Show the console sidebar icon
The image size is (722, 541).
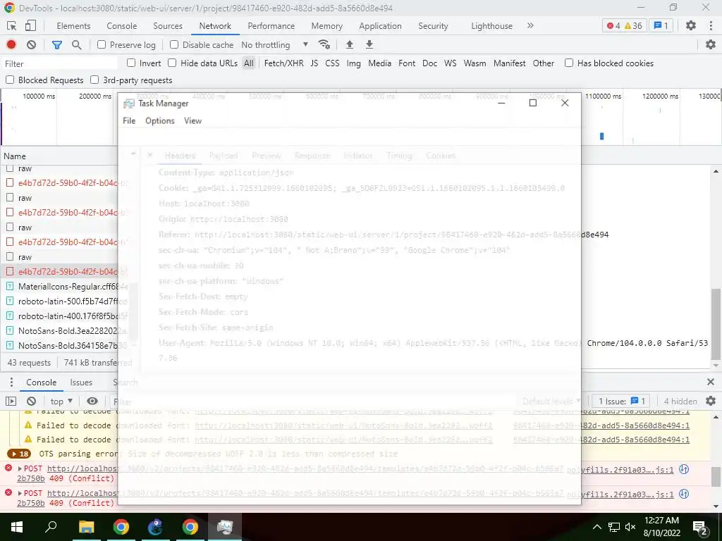(x=11, y=401)
